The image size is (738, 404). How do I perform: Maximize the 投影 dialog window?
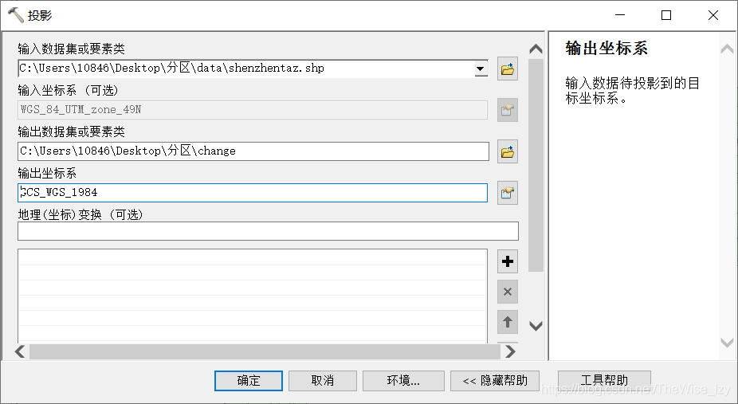(666, 15)
